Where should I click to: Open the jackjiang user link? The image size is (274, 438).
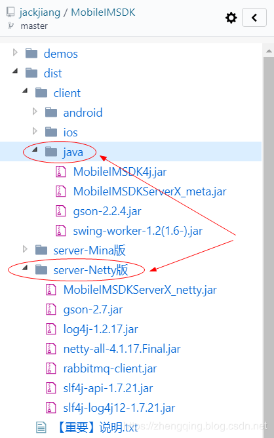(40, 12)
